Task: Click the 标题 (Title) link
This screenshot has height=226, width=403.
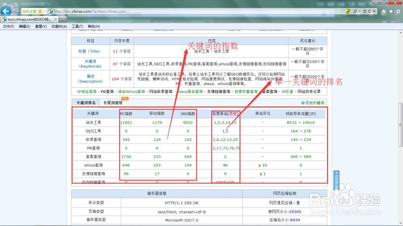Action: (89, 51)
